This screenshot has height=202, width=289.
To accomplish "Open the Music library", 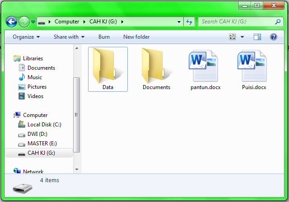I will (x=35, y=77).
